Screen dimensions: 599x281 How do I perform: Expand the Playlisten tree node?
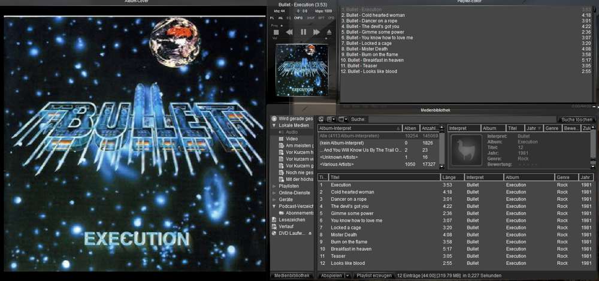coord(275,186)
